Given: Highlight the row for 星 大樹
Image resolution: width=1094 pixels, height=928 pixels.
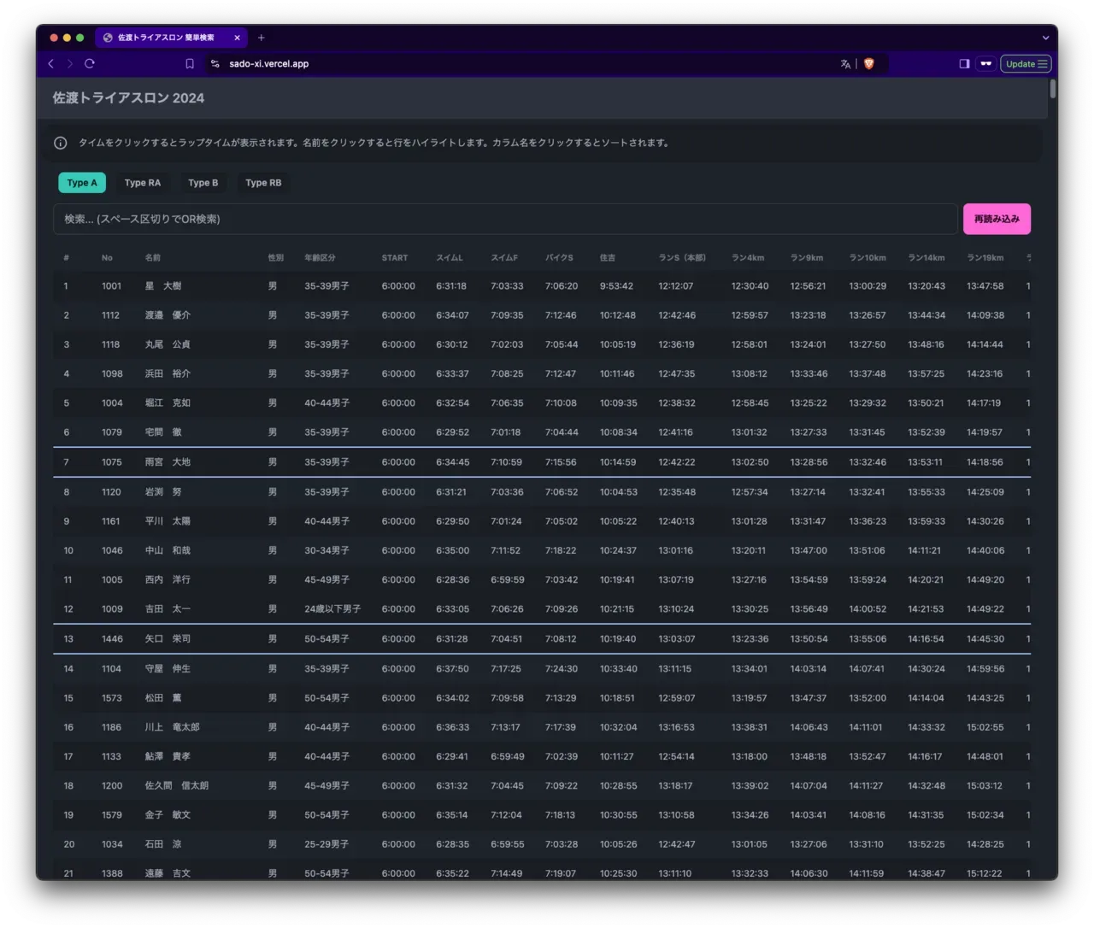Looking at the screenshot, I should click(x=163, y=286).
